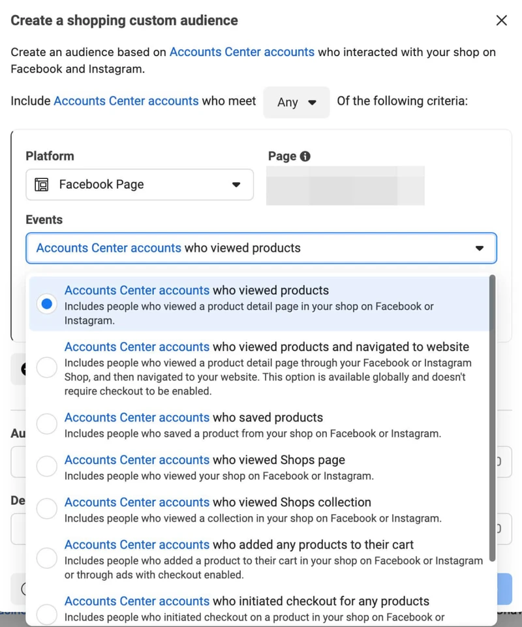This screenshot has width=522, height=627.
Task: Pick the initiated checkout radio button
Action: [47, 615]
